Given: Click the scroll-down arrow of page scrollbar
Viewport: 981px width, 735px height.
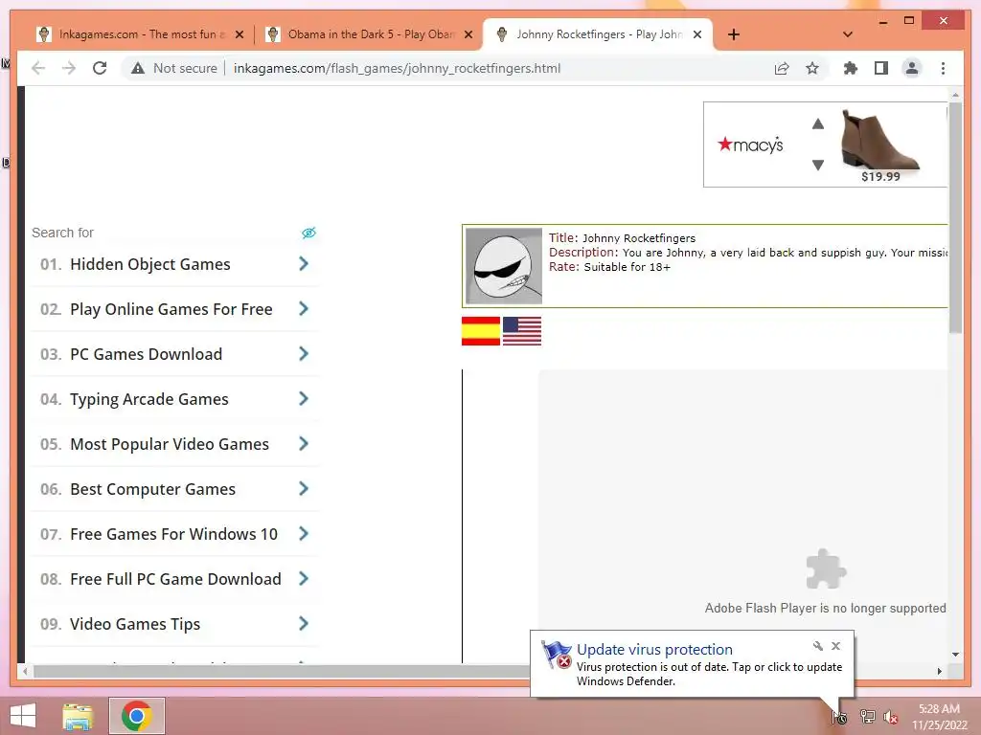Looking at the screenshot, I should [955, 655].
